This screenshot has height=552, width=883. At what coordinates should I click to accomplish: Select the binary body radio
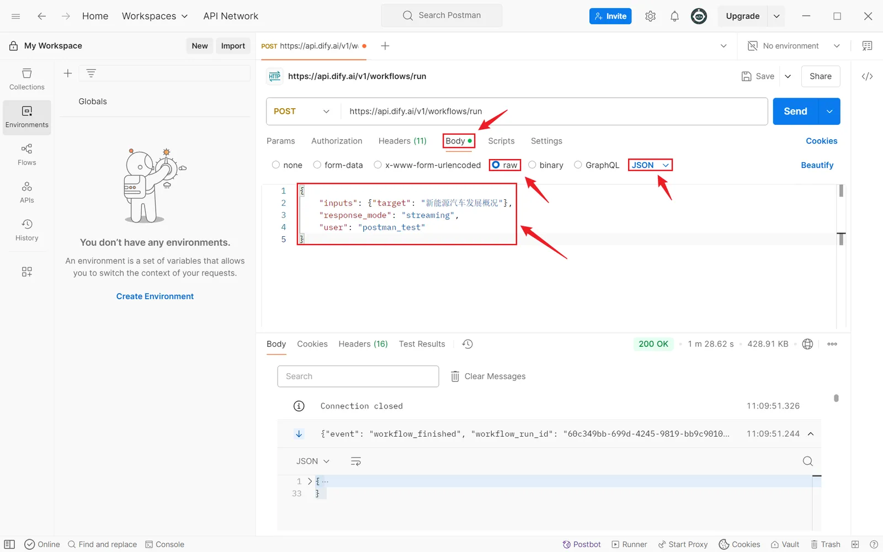coord(532,164)
